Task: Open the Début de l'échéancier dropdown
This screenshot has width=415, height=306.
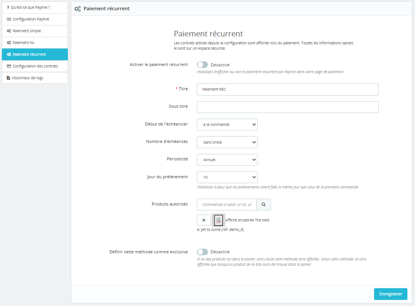Action: pos(227,124)
